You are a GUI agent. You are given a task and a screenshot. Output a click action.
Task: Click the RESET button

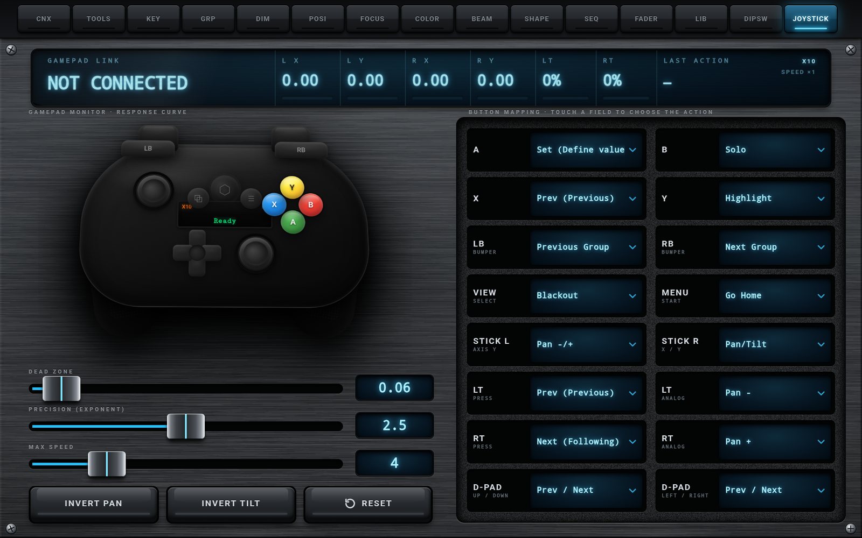click(369, 504)
